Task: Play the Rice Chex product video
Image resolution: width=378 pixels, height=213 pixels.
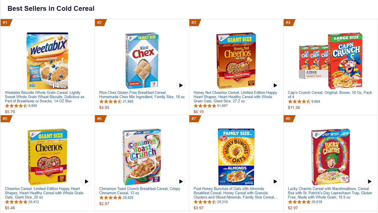Action: tap(181, 85)
